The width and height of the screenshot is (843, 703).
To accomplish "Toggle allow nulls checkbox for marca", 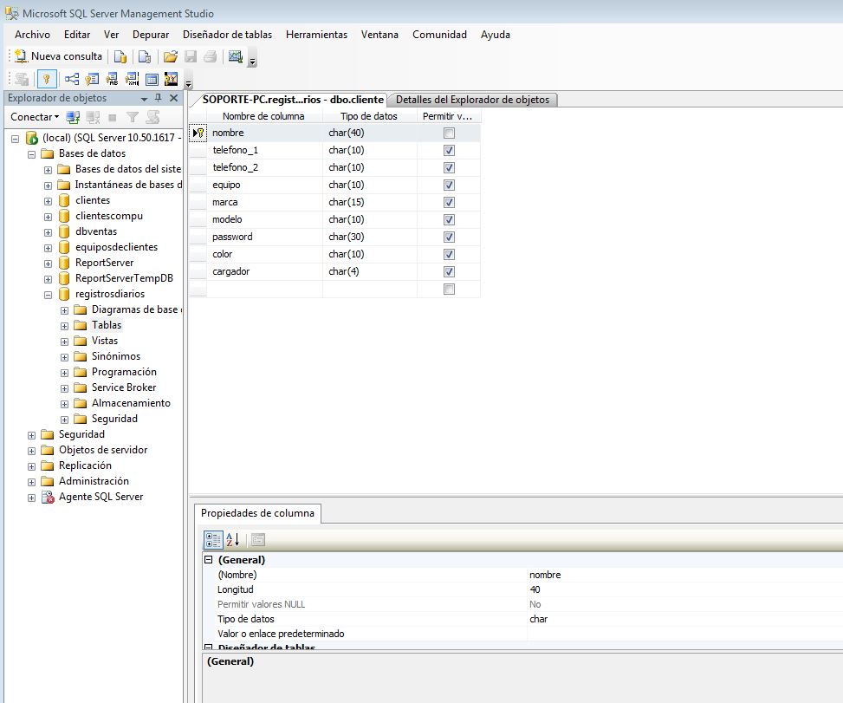I will coord(449,202).
